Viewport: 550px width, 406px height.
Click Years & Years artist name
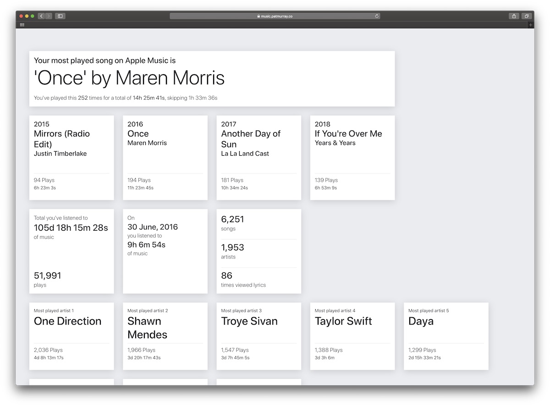[335, 143]
